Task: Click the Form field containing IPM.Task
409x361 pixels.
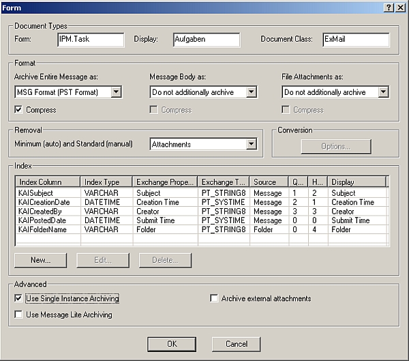Action: pyautogui.click(x=91, y=40)
